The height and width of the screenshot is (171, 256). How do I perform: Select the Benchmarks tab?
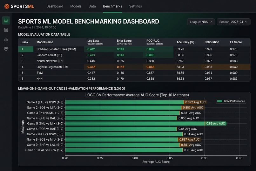[112, 6]
